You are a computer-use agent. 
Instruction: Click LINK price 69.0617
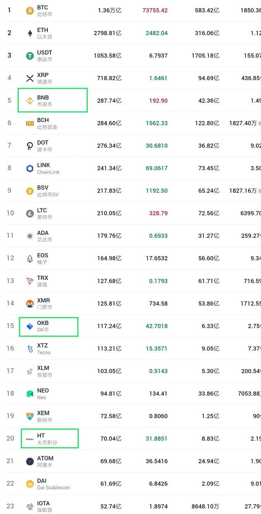tap(157, 168)
